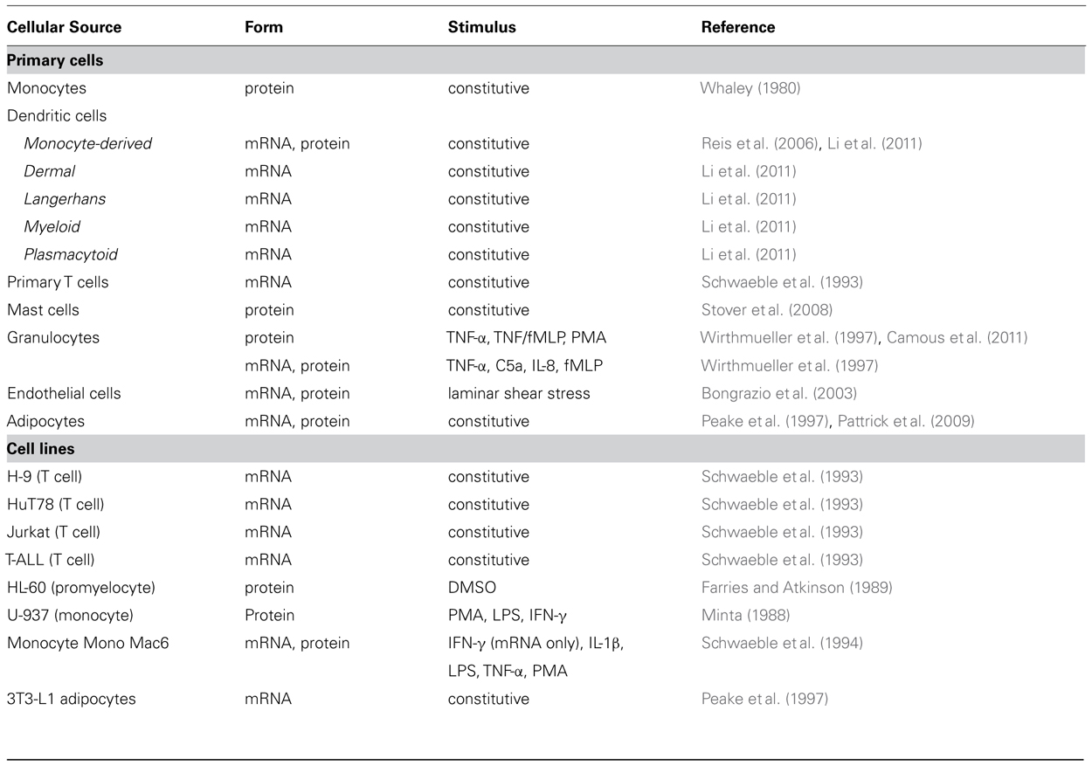Open the Schwaeble et al. (1994) citation

(x=782, y=643)
